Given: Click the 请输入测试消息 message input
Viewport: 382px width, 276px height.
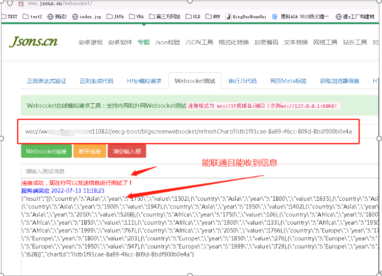Looking at the screenshot, I should 200,171.
